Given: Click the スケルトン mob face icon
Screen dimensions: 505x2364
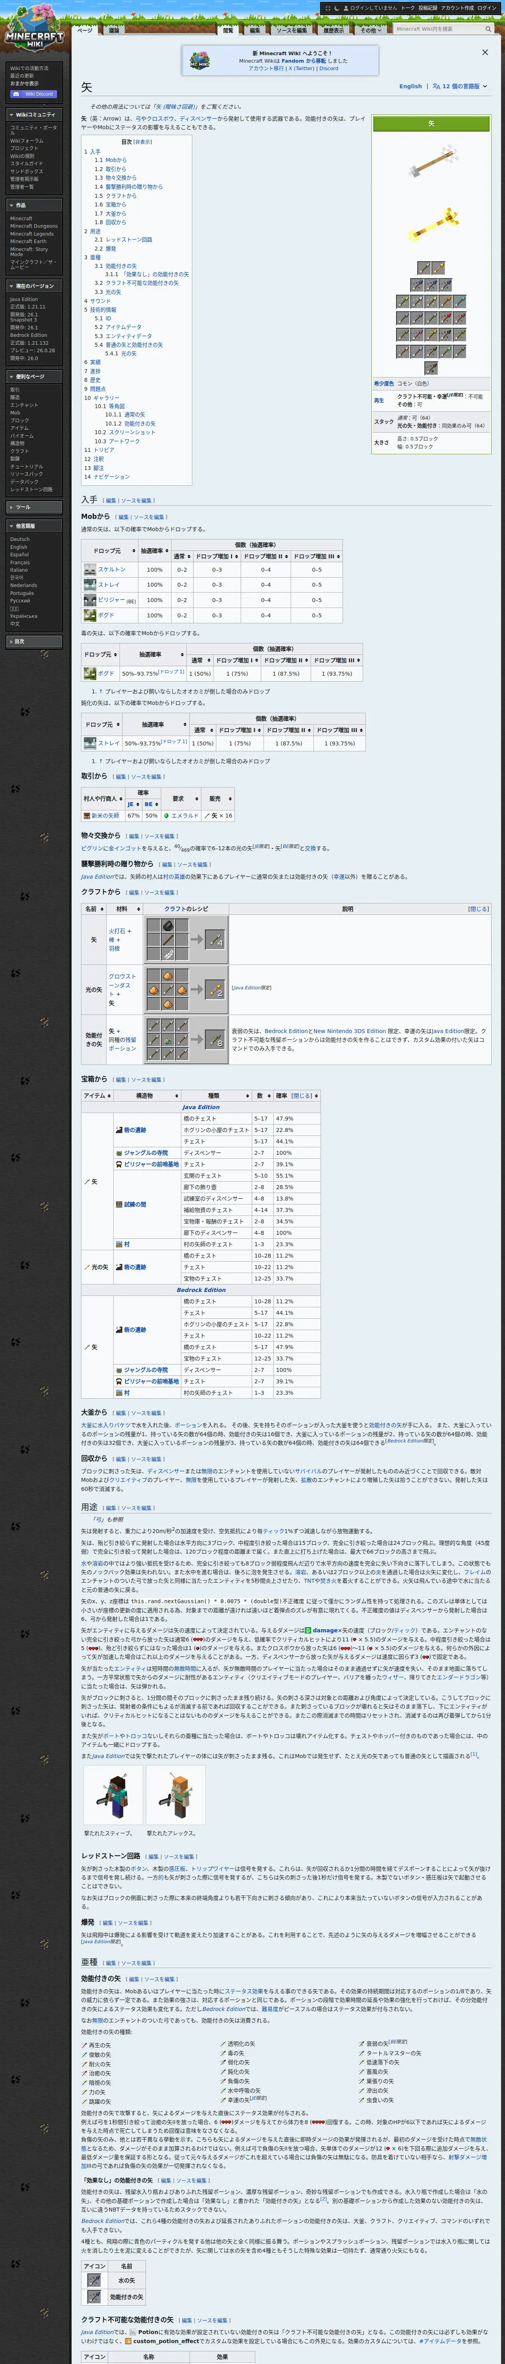Looking at the screenshot, I should (90, 569).
